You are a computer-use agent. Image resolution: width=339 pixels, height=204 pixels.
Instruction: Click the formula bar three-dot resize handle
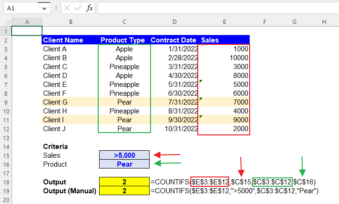coord(56,8)
